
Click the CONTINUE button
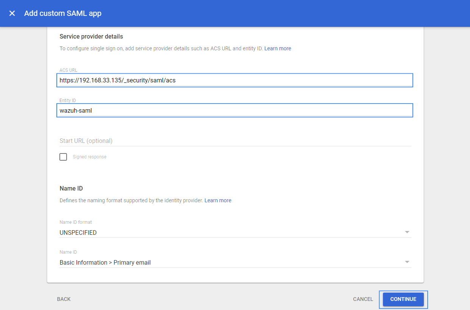coord(403,299)
